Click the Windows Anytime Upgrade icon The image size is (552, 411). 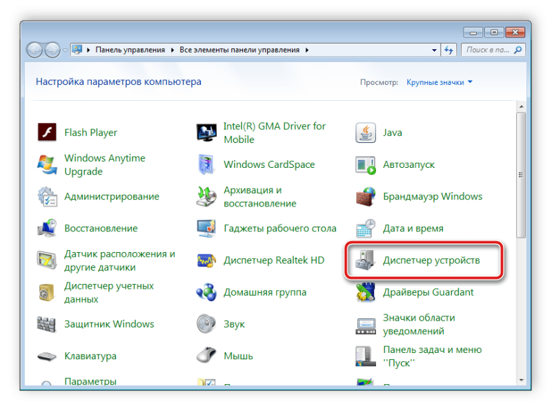point(47,164)
